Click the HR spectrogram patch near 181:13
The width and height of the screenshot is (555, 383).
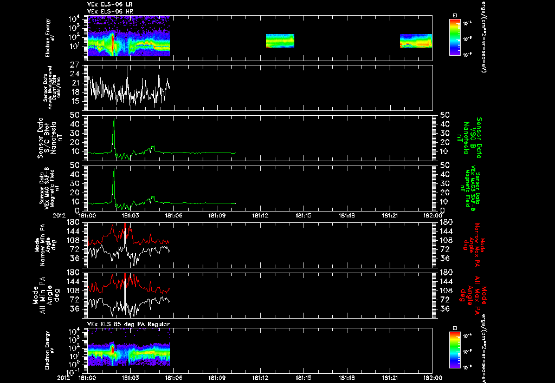click(x=280, y=41)
